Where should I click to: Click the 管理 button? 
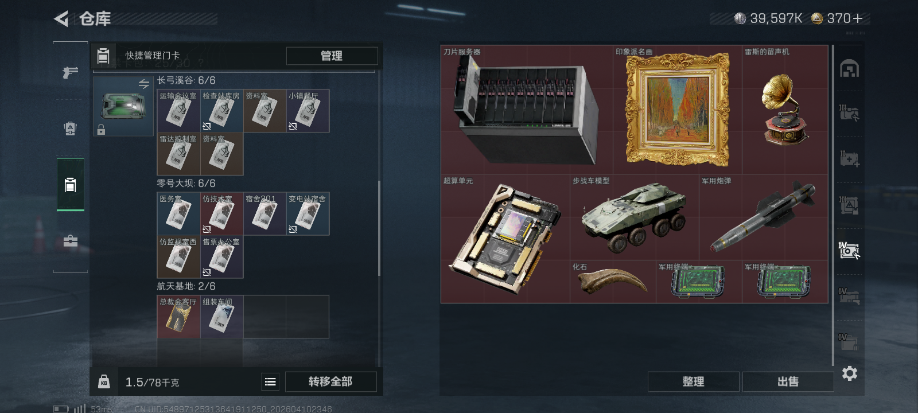coord(332,56)
